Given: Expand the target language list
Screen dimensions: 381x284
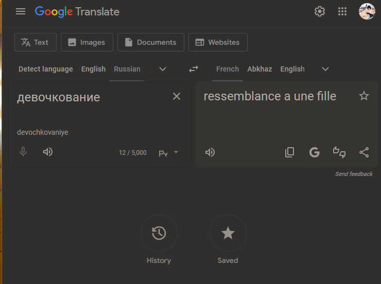Looking at the screenshot, I should coord(325,69).
